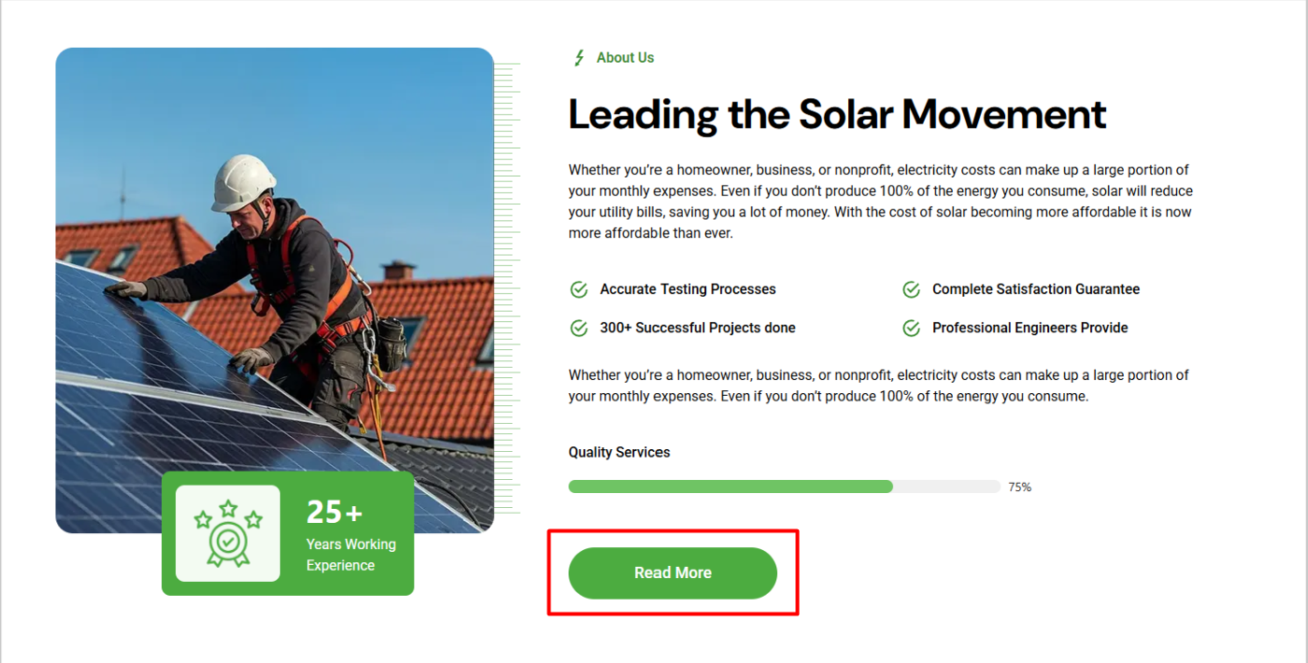Screen dimensions: 1308x663
Task: Click the award medal icon in green badge
Action: click(228, 533)
